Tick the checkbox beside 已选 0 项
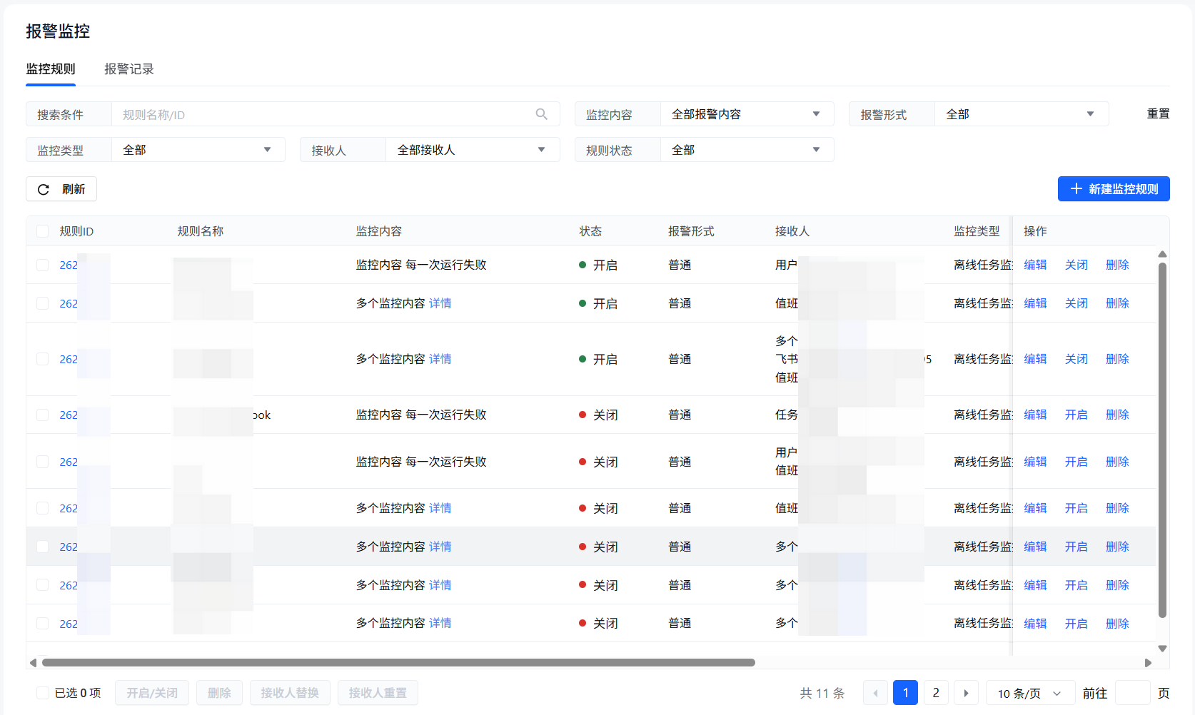The image size is (1195, 715). click(42, 693)
